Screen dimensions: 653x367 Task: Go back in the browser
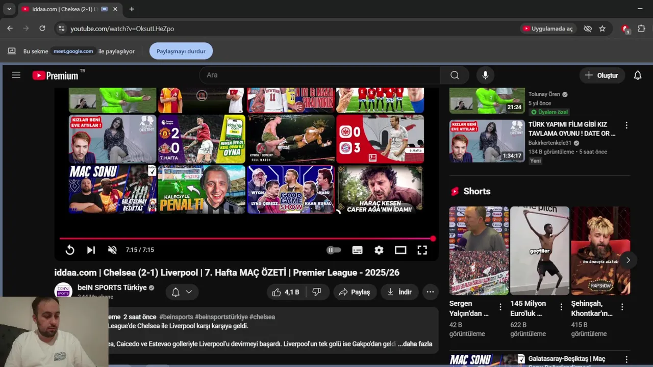coord(10,29)
